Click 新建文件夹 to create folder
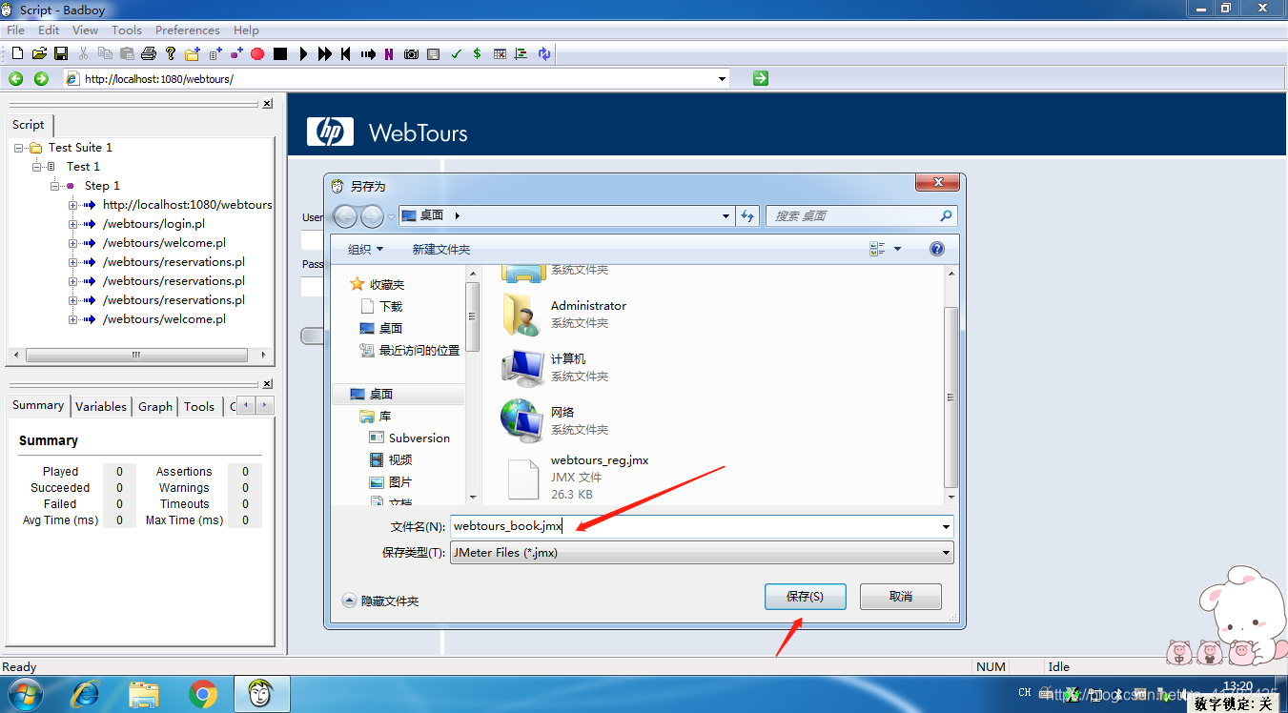The image size is (1288, 713). pyautogui.click(x=441, y=250)
